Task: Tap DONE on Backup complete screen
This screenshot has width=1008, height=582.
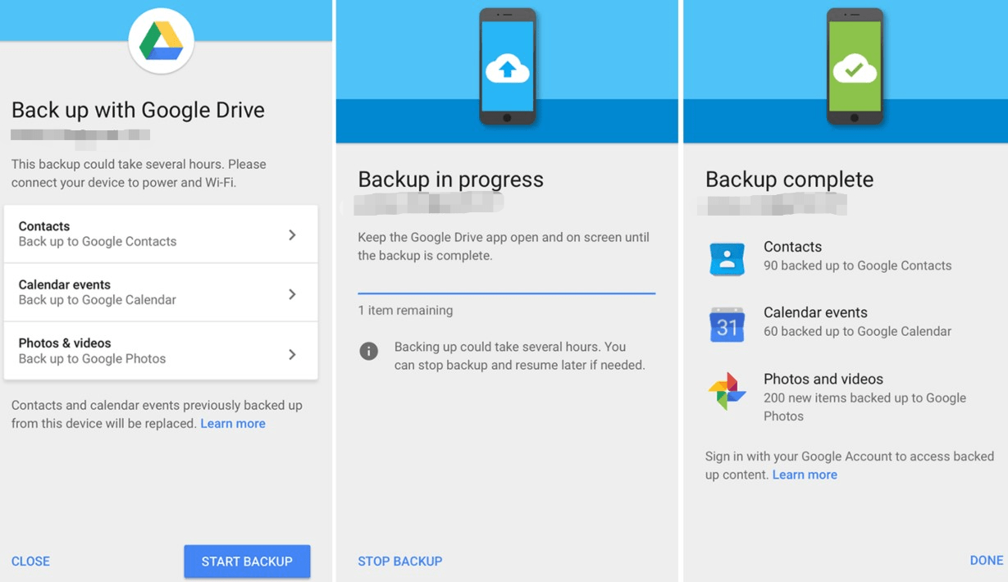Action: pyautogui.click(x=986, y=561)
